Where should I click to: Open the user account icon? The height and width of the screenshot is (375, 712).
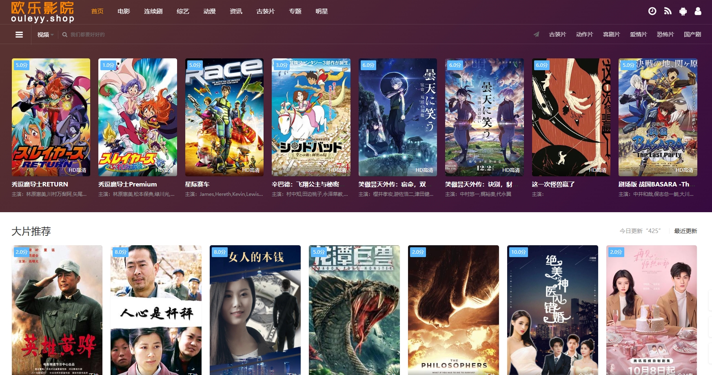[698, 11]
